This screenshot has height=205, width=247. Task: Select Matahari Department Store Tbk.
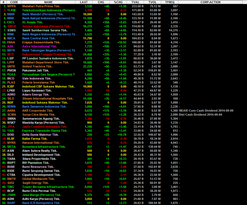pos(46,62)
